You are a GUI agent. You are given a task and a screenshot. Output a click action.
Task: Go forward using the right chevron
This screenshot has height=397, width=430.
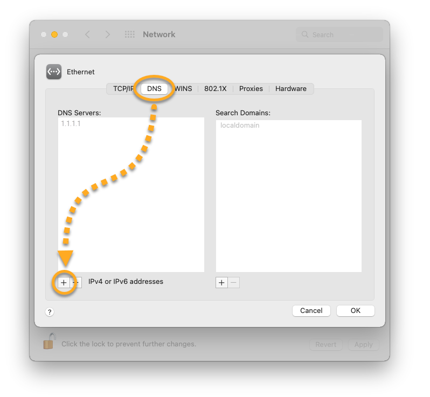pos(108,34)
